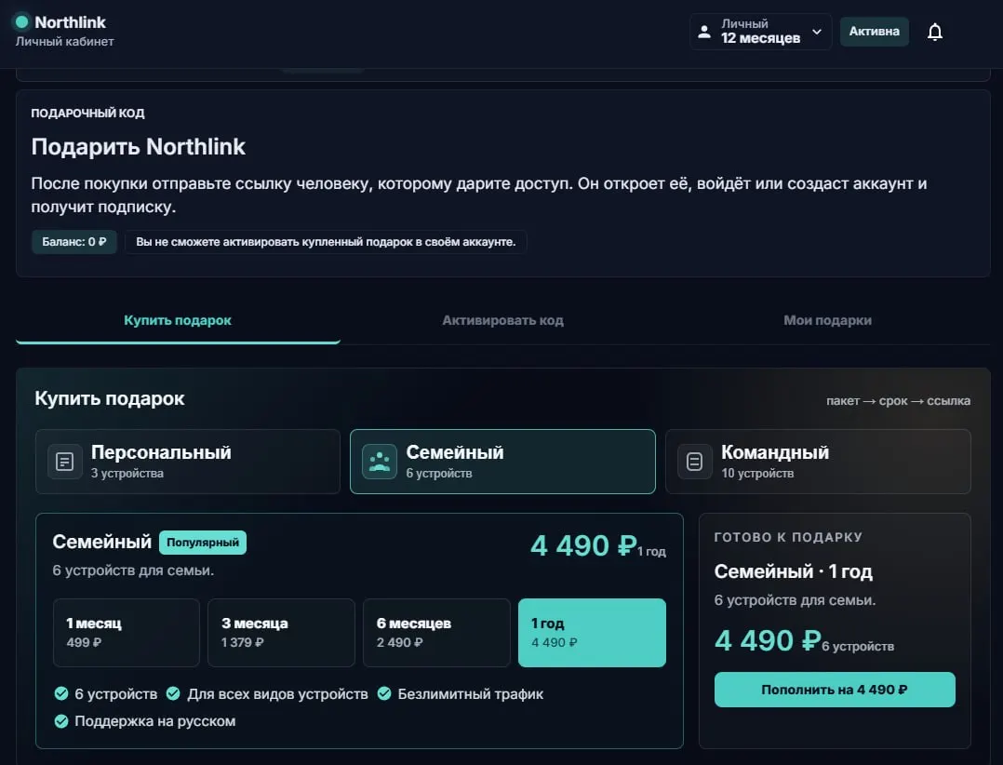The height and width of the screenshot is (765, 1003).
Task: Select the Персональный 3 устройства plan
Action: 187,462
